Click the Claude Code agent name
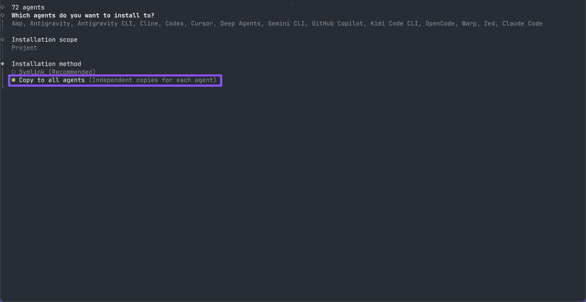The image size is (586, 302). [x=522, y=23]
